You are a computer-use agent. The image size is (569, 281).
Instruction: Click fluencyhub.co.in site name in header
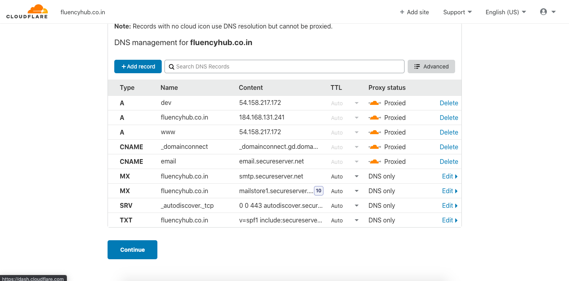(83, 12)
